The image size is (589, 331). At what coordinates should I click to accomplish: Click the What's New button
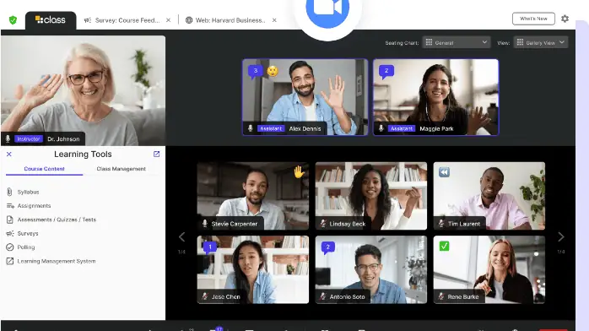[x=533, y=19]
